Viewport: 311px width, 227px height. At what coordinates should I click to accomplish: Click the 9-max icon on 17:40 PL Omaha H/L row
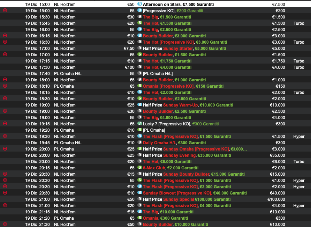tap(139, 73)
